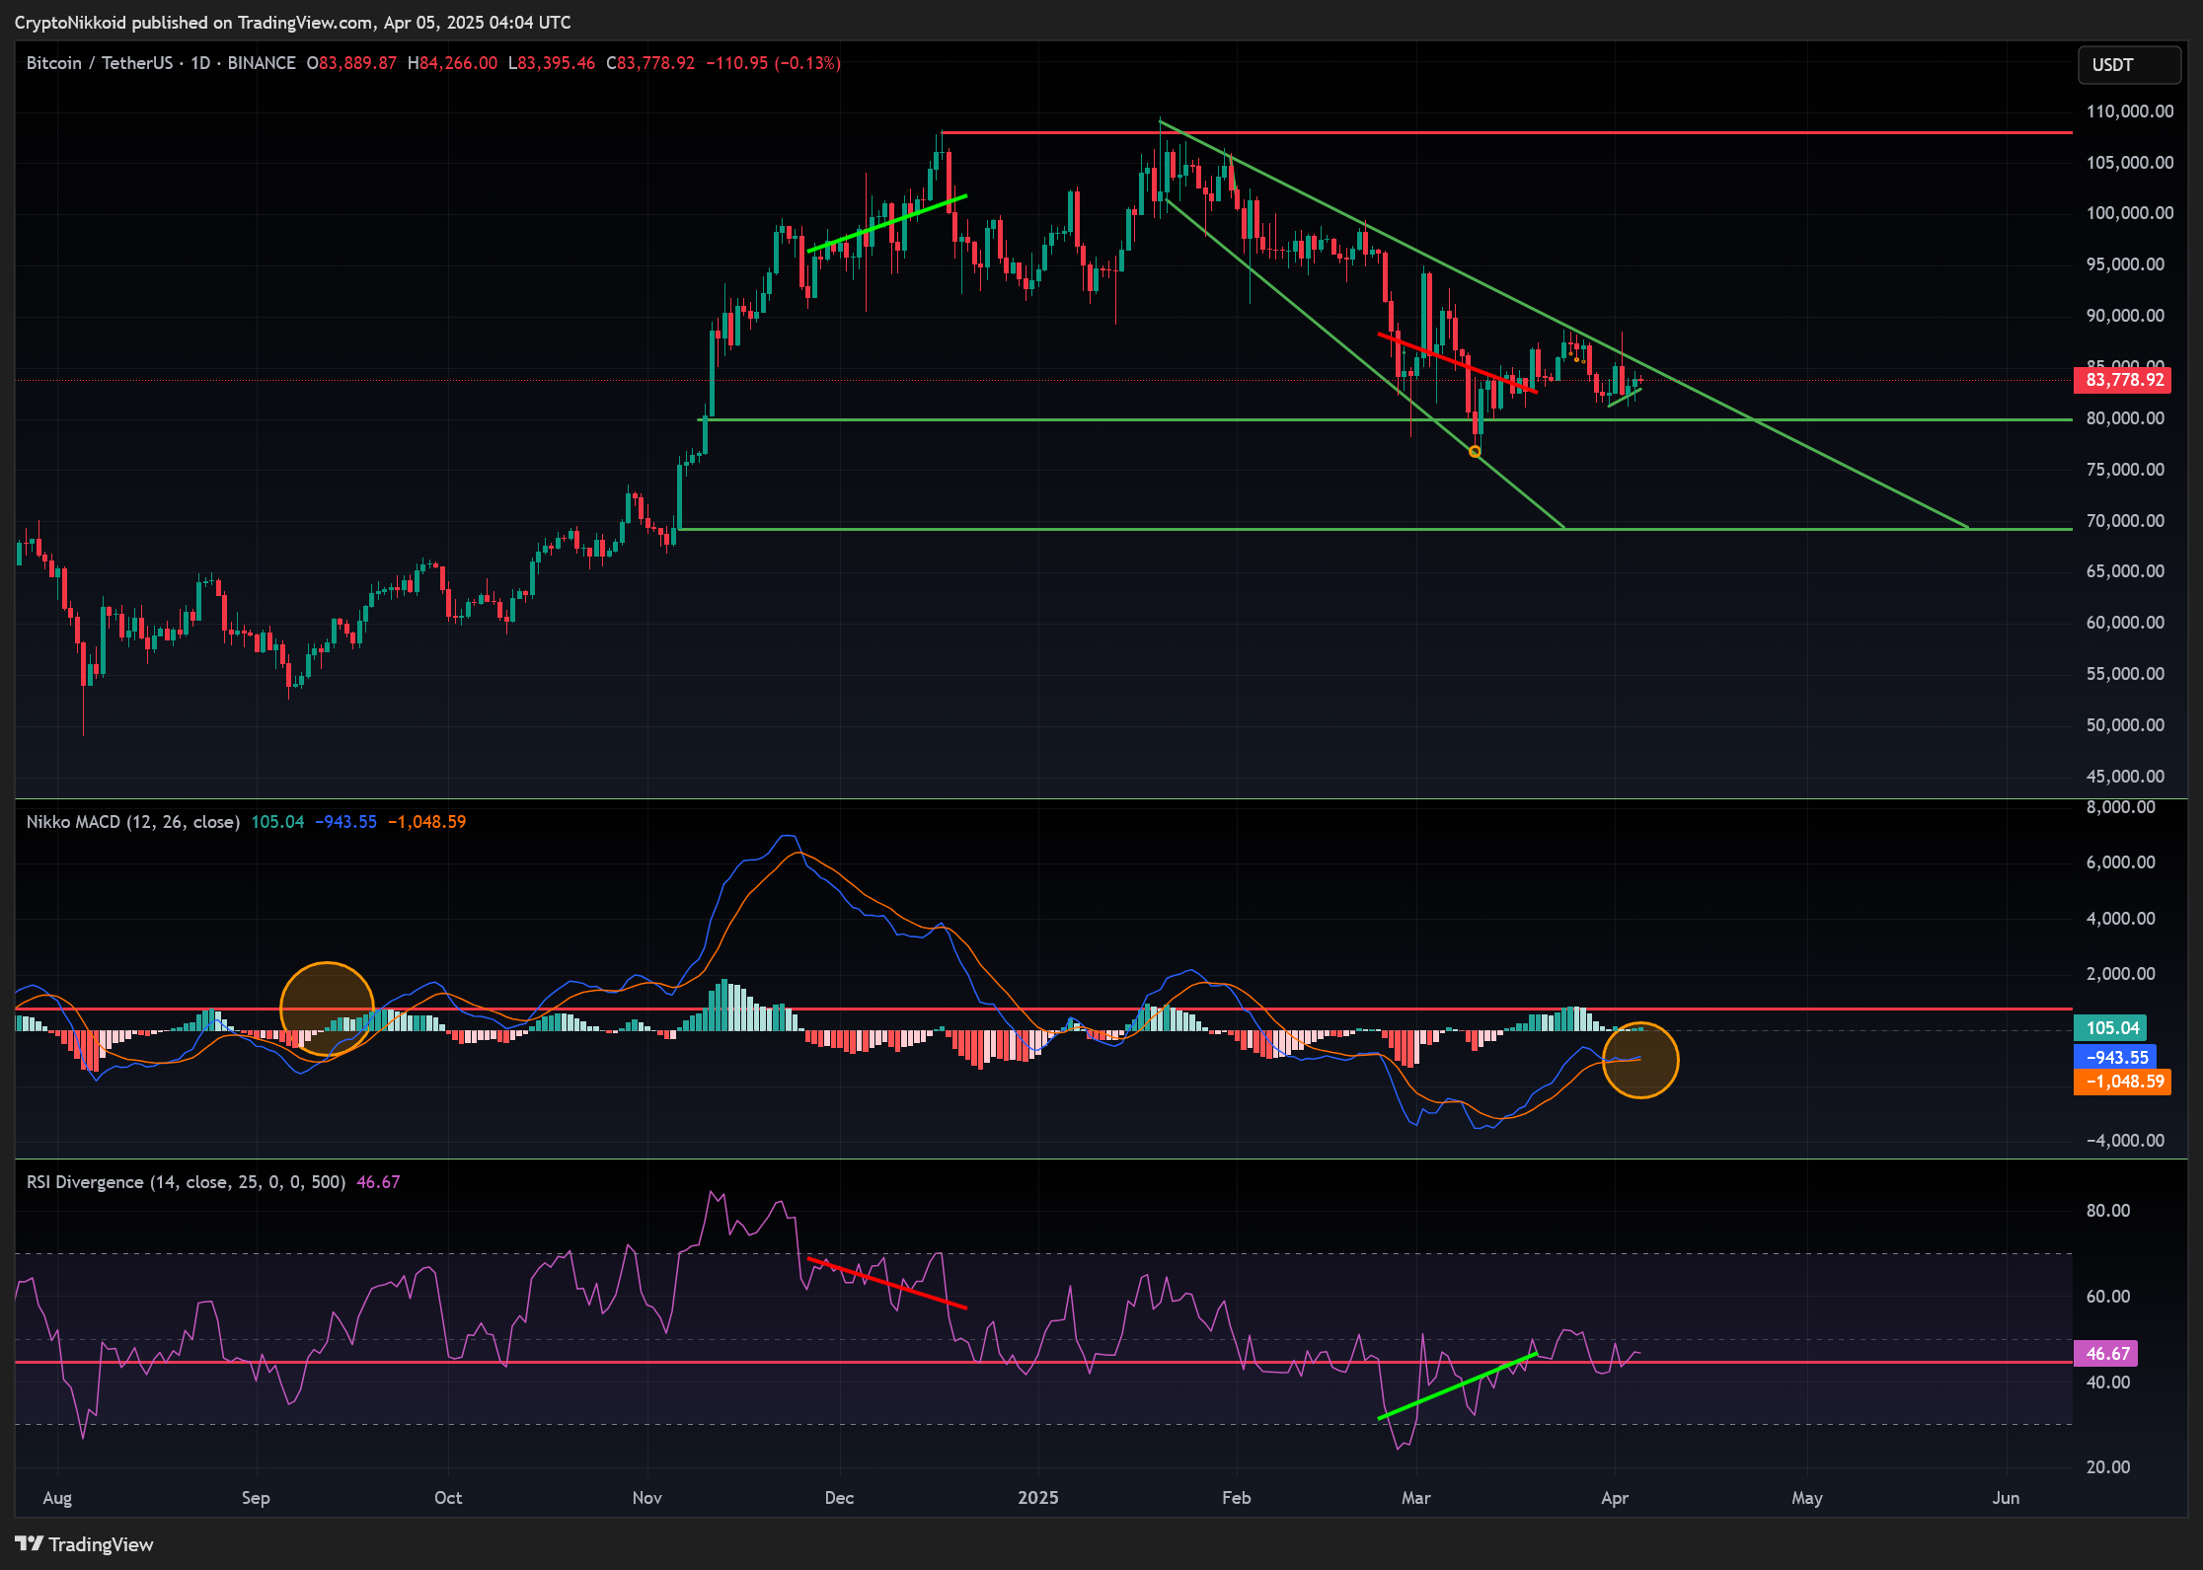Click the 65,000.00 price axis label
2203x1570 pixels.
[2125, 571]
